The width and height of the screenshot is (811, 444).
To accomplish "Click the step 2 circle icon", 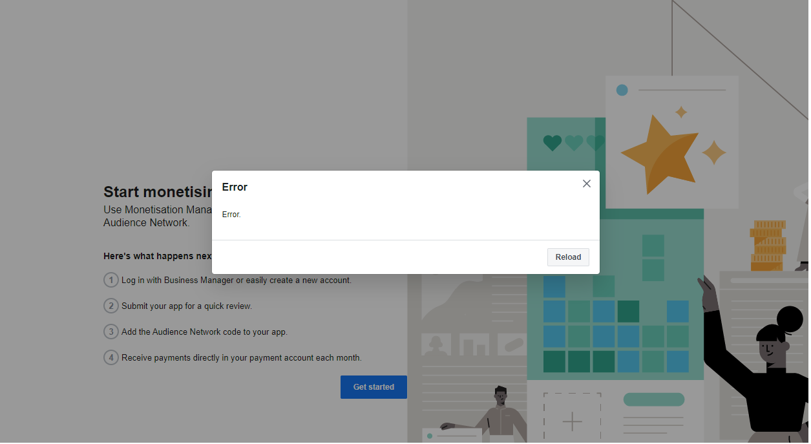I will (x=111, y=306).
